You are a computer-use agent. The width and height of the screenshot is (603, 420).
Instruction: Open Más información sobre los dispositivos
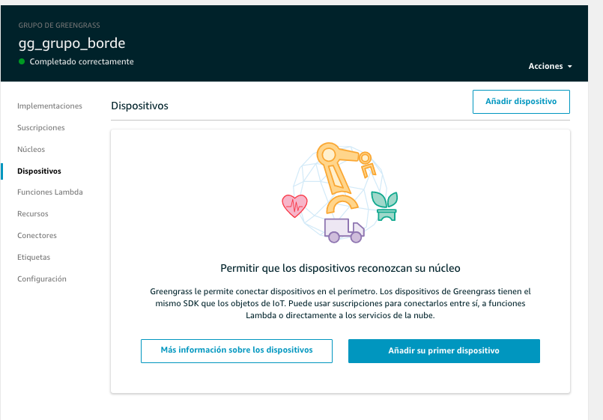[x=237, y=351]
